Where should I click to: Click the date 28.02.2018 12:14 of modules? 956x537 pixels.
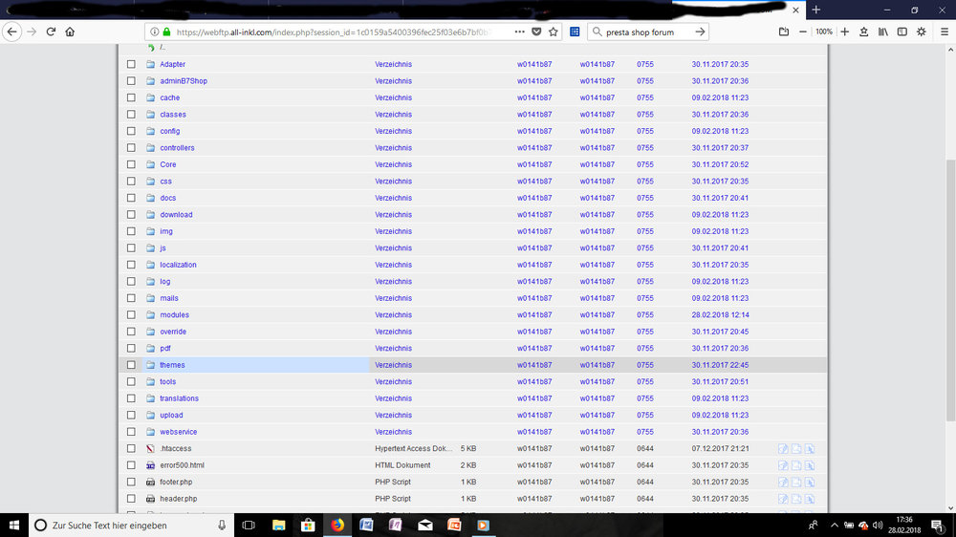(x=720, y=315)
